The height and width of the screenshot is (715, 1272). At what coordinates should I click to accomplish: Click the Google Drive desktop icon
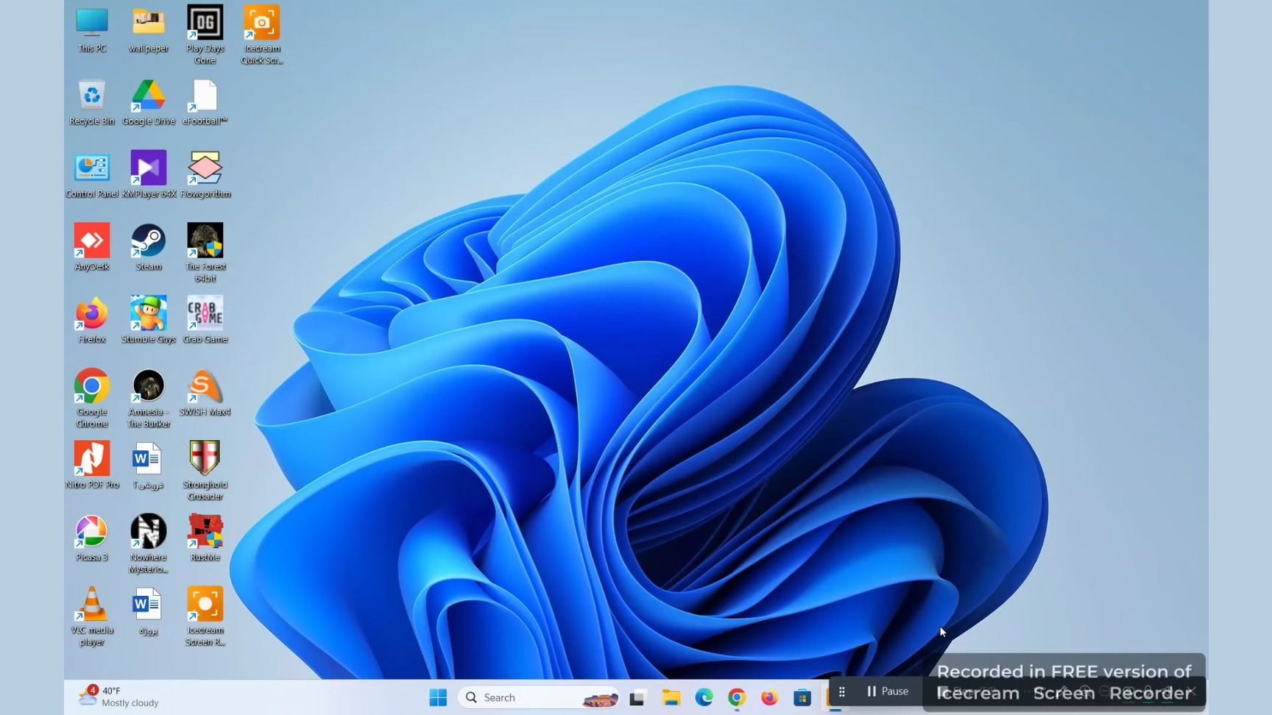[x=148, y=96]
